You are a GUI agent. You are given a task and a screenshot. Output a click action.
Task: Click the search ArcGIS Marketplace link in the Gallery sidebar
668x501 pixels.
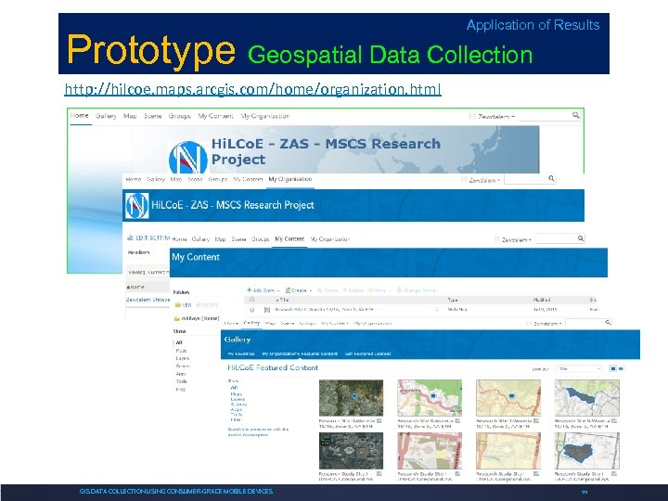[258, 432]
